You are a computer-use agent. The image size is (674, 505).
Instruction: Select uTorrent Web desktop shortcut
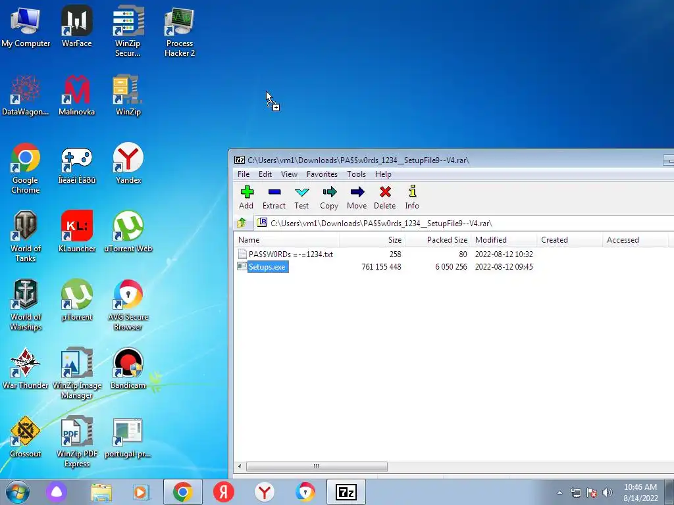(x=128, y=231)
